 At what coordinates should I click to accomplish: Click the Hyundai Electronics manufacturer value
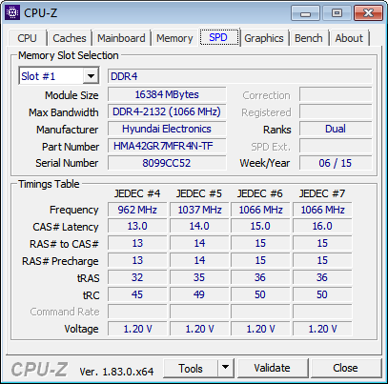click(167, 129)
